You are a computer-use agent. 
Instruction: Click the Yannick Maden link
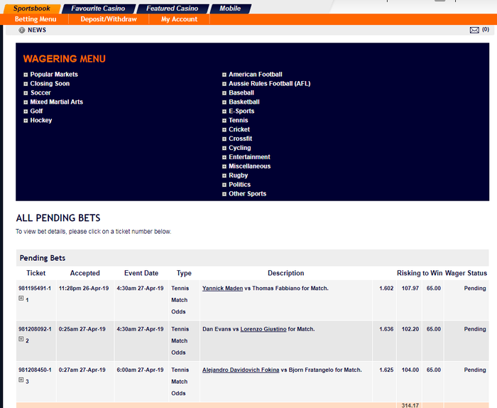[222, 289]
